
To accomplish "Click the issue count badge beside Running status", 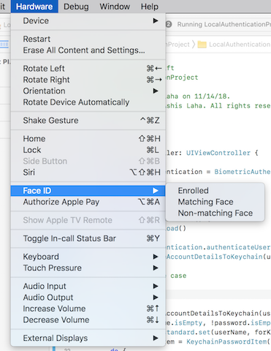I will coord(169,24).
